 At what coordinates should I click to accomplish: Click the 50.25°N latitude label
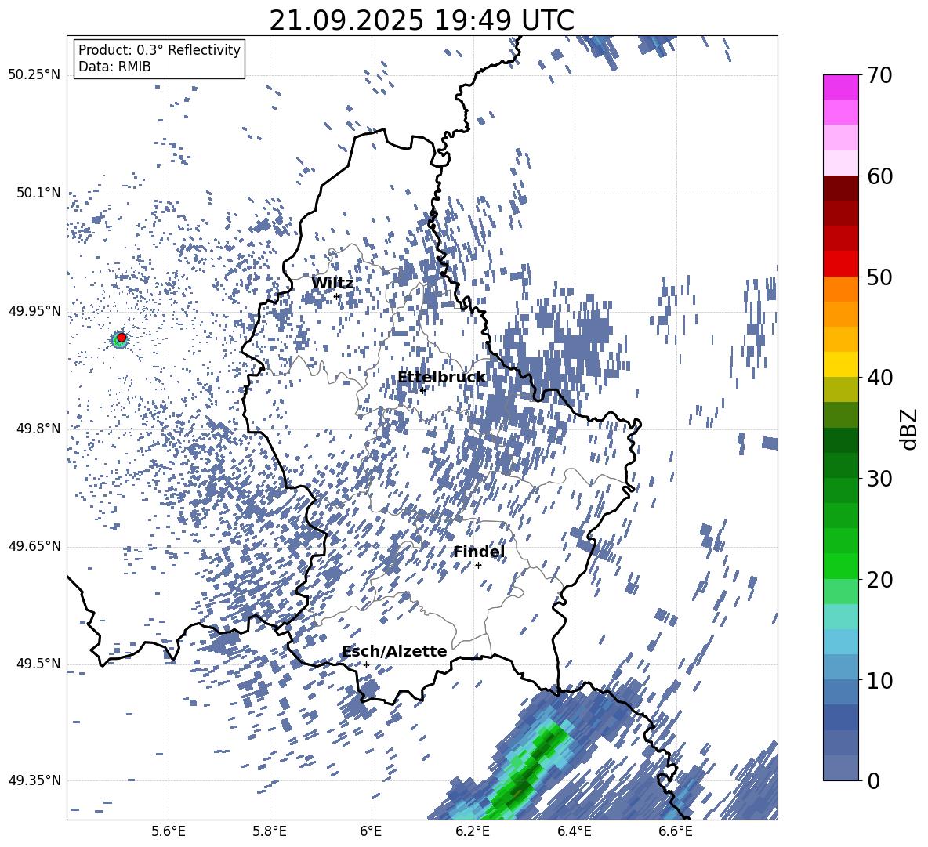tap(35, 75)
